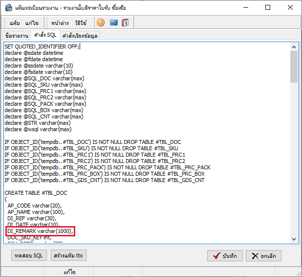
Task: Switch to the ชื่อรายงาน tab
Action: 16,36
